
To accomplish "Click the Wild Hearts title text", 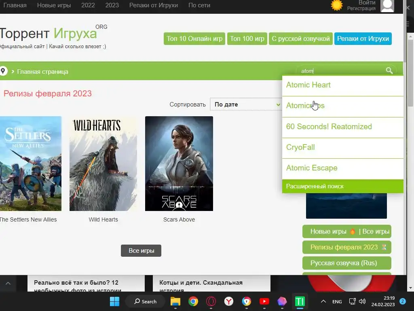I will pyautogui.click(x=103, y=219).
